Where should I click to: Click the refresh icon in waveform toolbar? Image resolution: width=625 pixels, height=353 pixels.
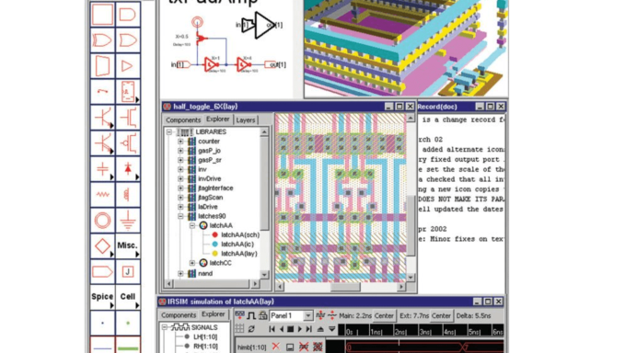pos(251,329)
